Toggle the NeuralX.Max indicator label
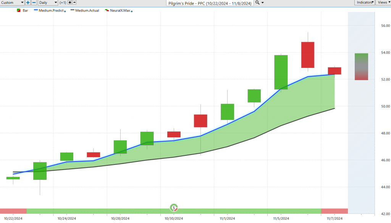Viewport: 391px width, 223px height. point(120,11)
